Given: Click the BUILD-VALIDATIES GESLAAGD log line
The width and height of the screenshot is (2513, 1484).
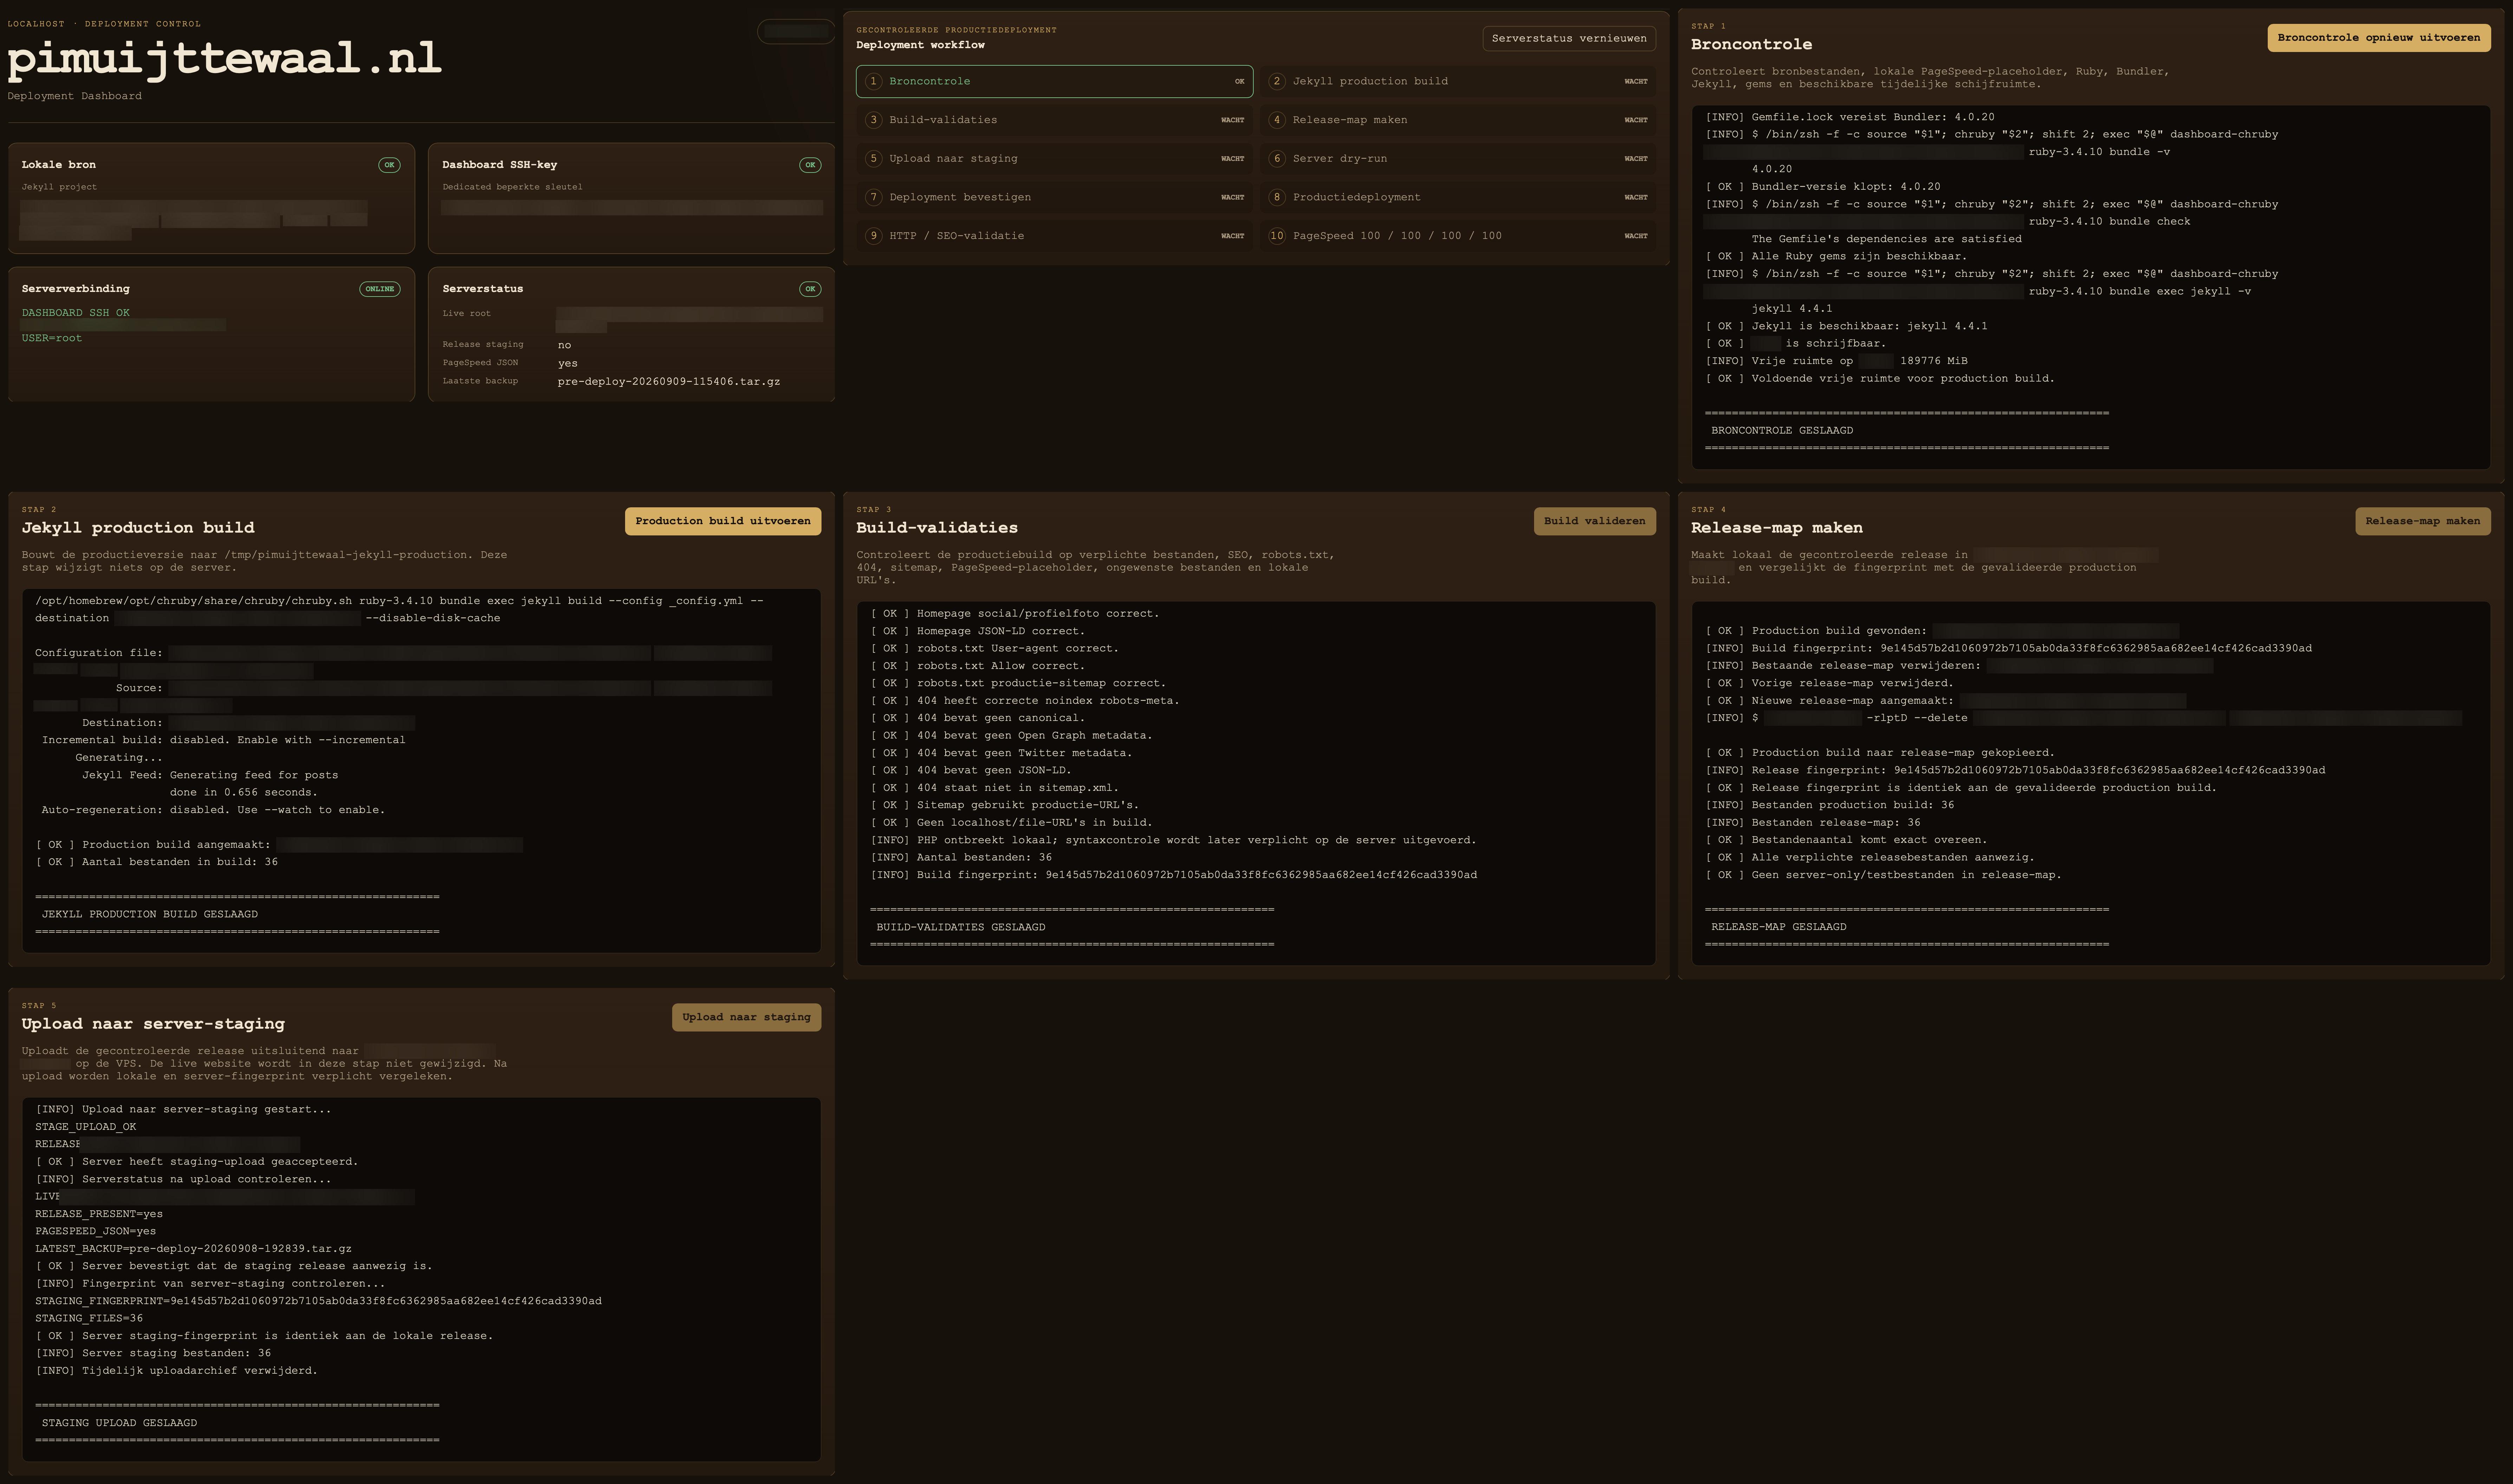Looking at the screenshot, I should click(961, 928).
